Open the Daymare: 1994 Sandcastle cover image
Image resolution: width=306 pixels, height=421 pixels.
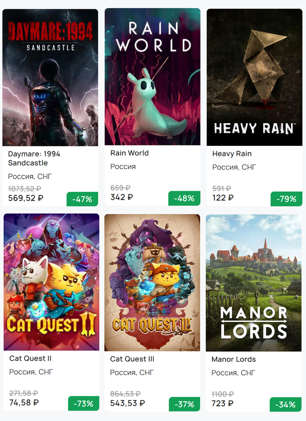[50, 78]
